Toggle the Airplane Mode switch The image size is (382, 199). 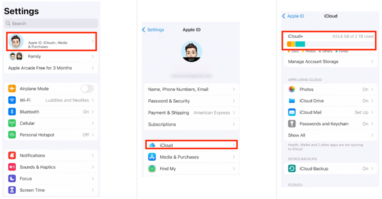click(x=87, y=89)
